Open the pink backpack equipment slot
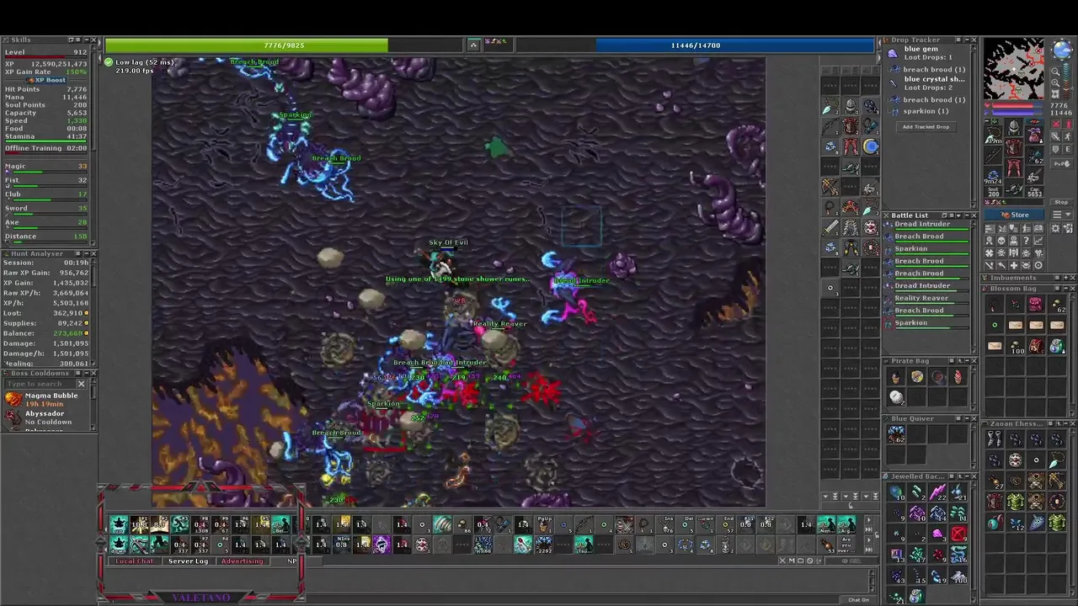The image size is (1078, 606). coord(1034,134)
